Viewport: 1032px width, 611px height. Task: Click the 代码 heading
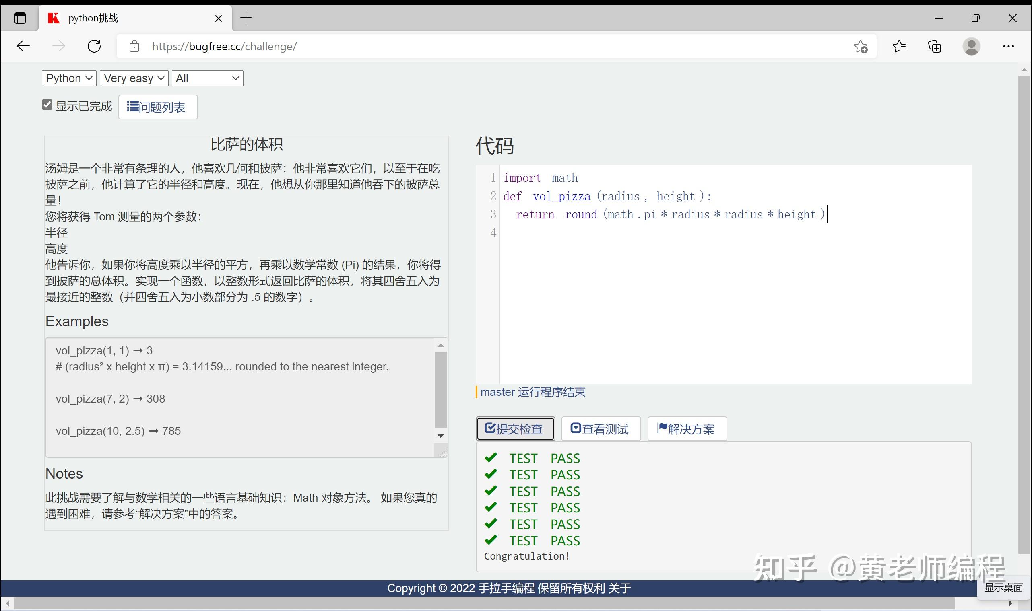click(495, 146)
